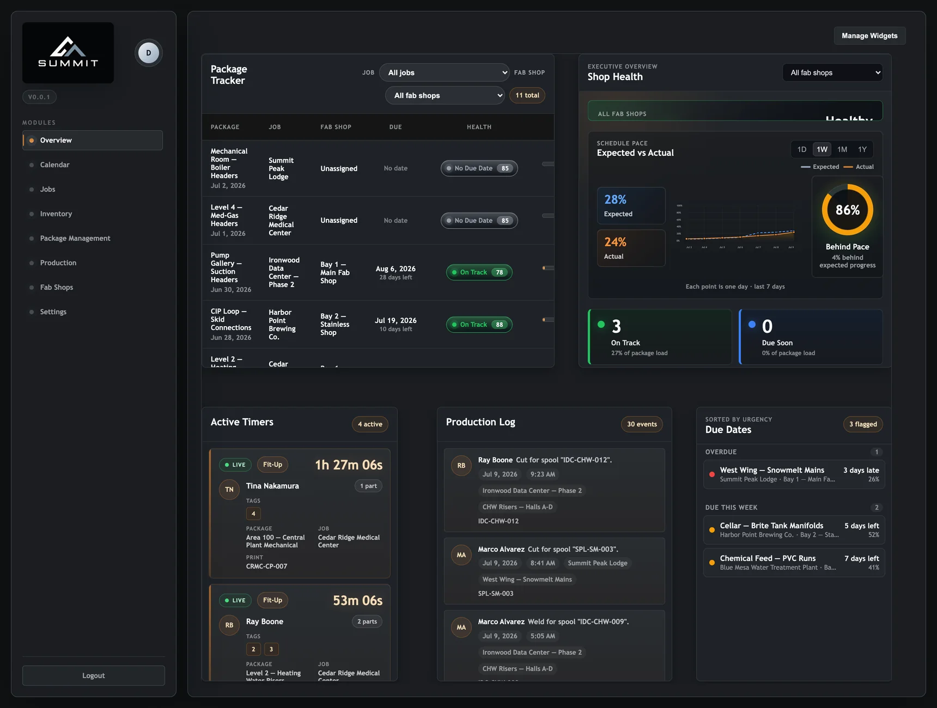Click the 11 total badge
This screenshot has width=937, height=708.
(527, 95)
